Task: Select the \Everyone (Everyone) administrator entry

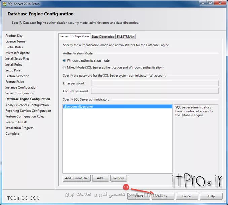Action: click(x=117, y=107)
